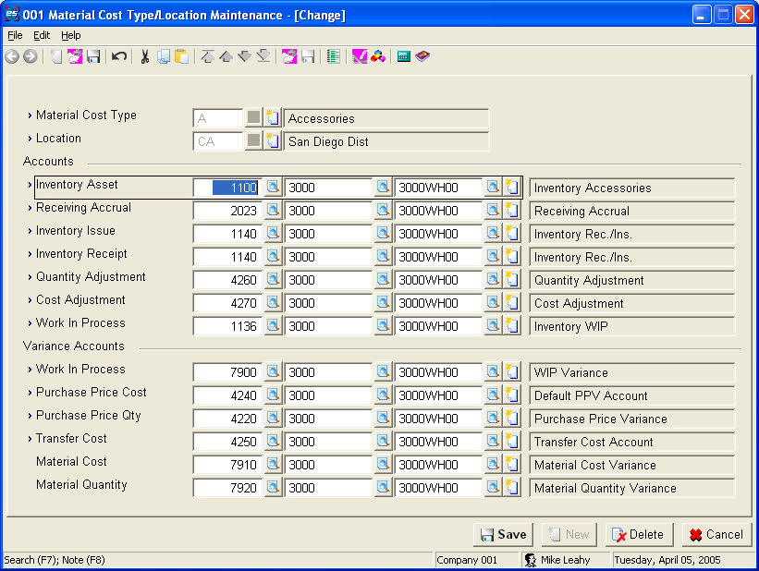Go to next record down arrow
This screenshot has height=571, width=759.
point(244,56)
